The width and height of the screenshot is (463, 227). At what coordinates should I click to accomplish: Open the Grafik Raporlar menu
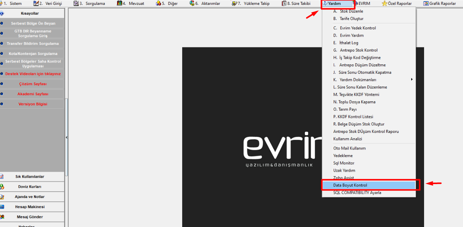[440, 3]
